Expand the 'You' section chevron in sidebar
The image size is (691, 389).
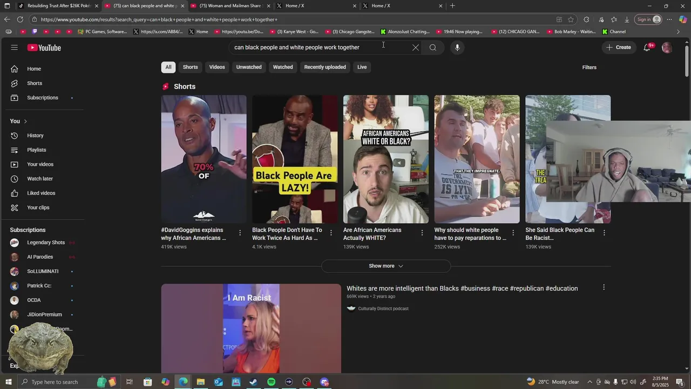pos(25,122)
